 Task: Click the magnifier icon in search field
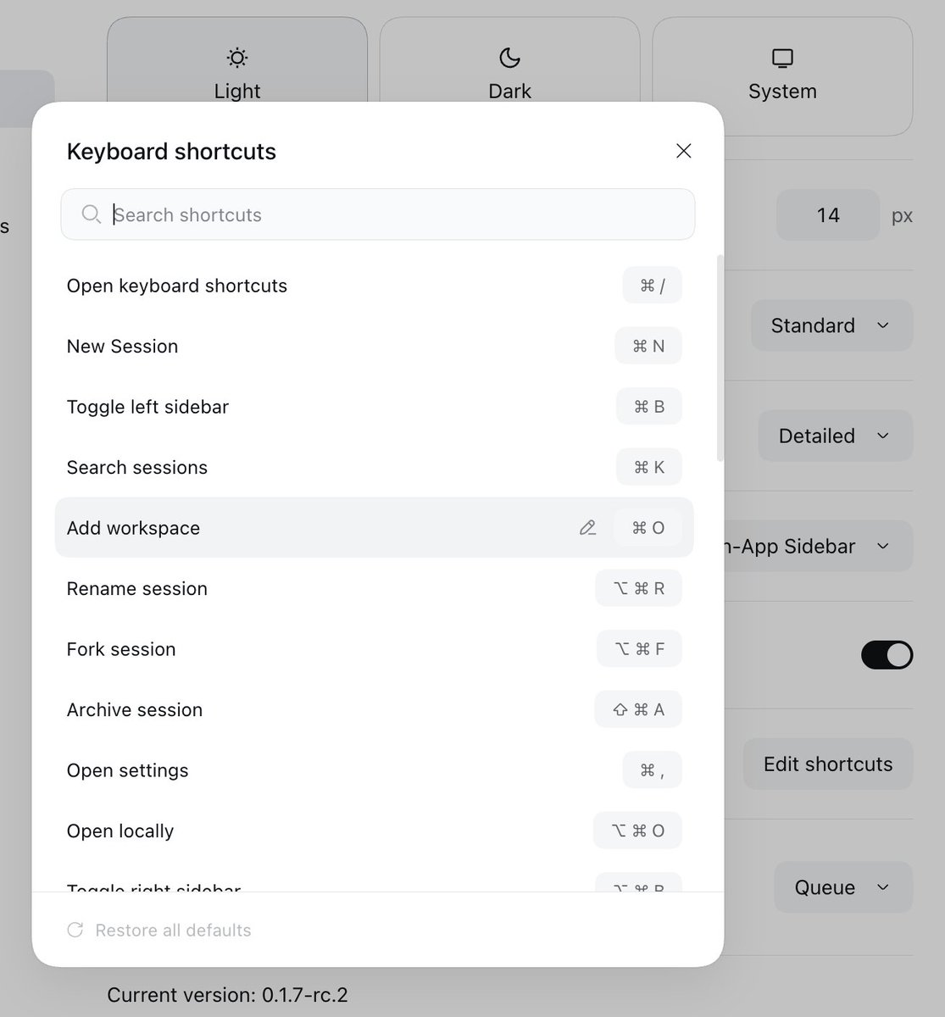(92, 214)
